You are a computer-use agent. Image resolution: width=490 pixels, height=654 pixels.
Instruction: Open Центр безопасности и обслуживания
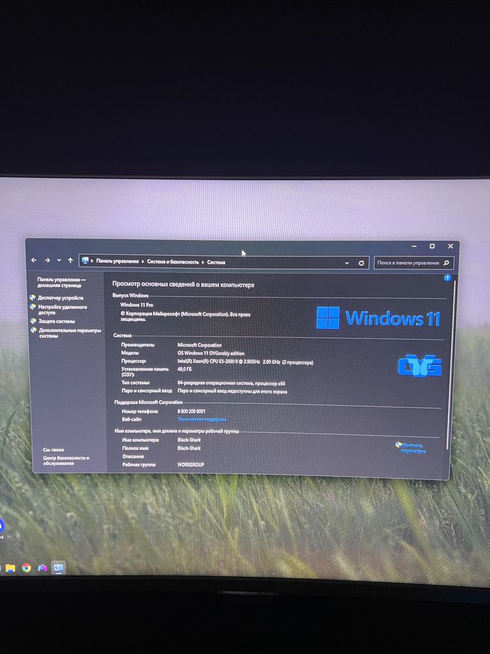[x=66, y=460]
